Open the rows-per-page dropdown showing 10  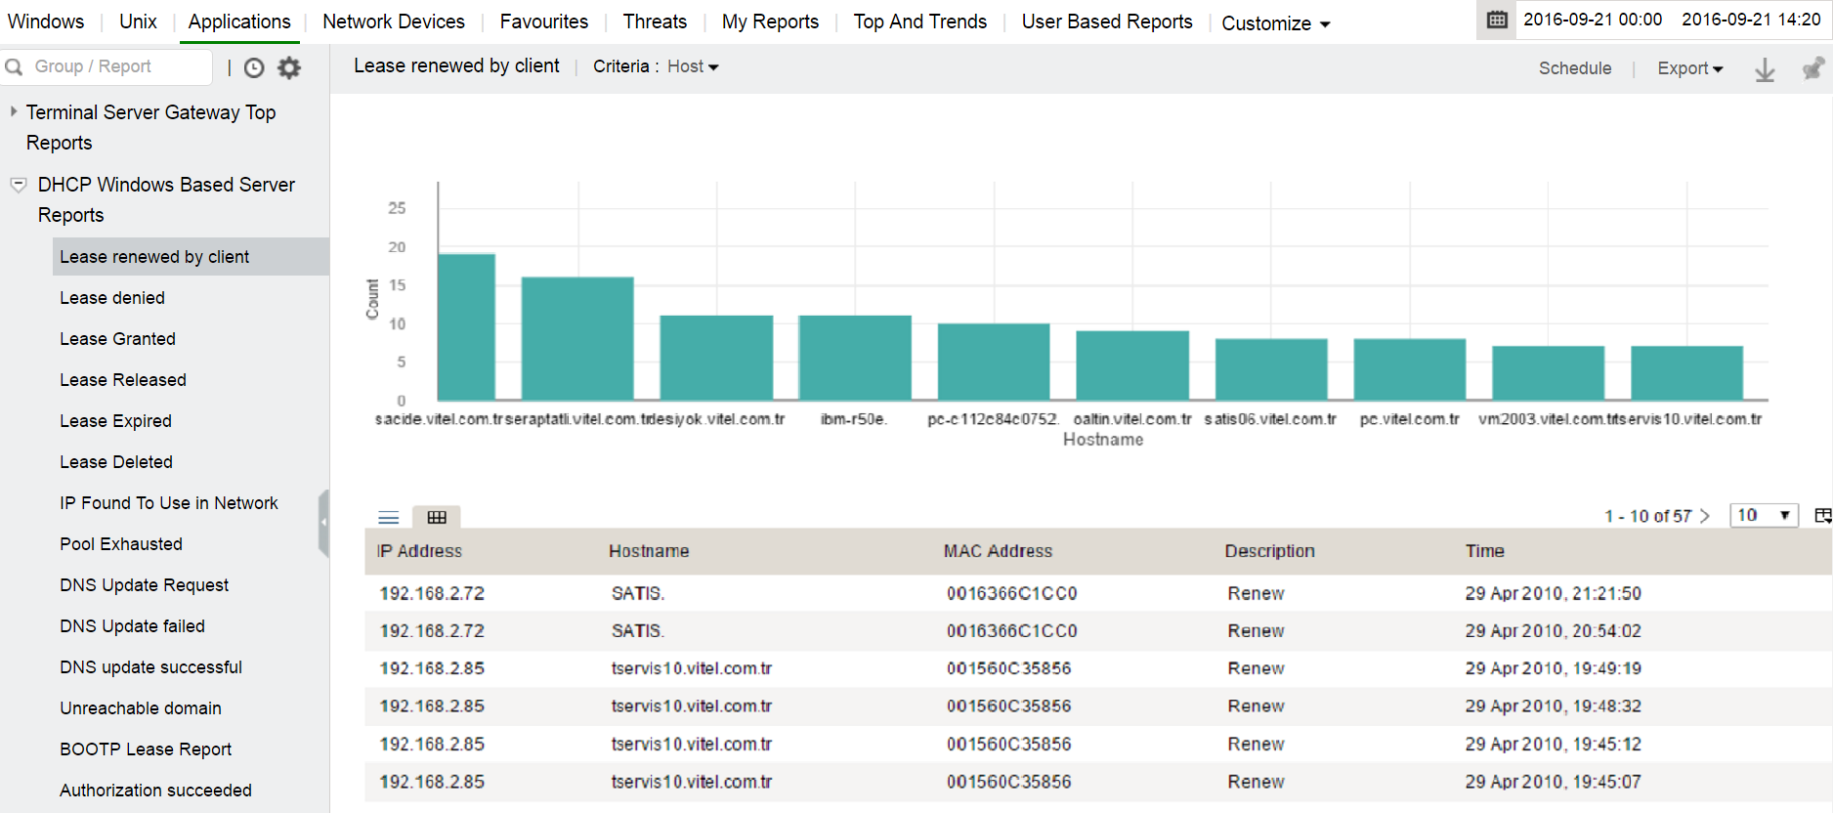[x=1764, y=515]
